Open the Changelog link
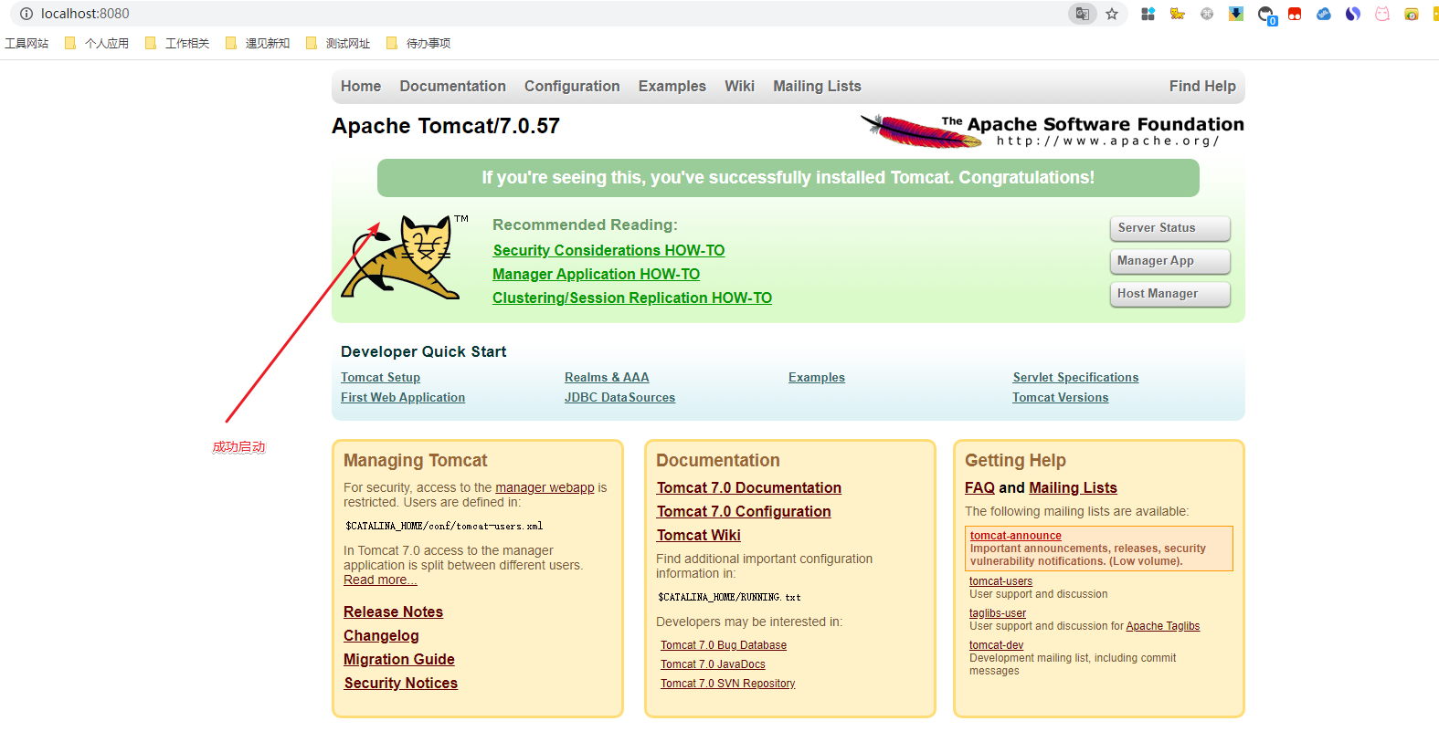Image resolution: width=1439 pixels, height=742 pixels. (381, 636)
